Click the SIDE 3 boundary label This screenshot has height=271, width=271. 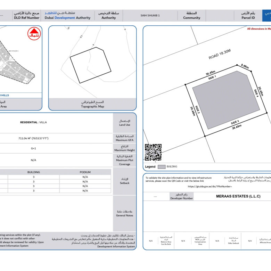point(235,122)
